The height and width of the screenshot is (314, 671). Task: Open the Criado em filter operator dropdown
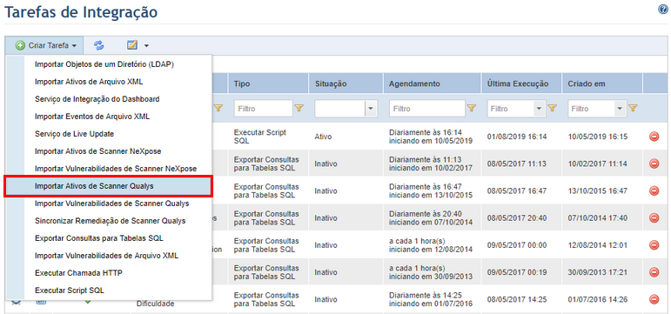click(620, 109)
